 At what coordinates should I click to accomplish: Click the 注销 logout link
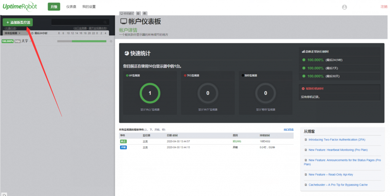[x=384, y=7]
